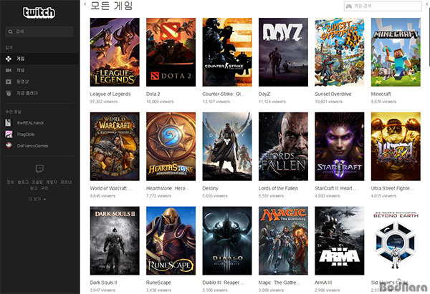Click theREALhandi channel avatar

pyautogui.click(x=9, y=122)
